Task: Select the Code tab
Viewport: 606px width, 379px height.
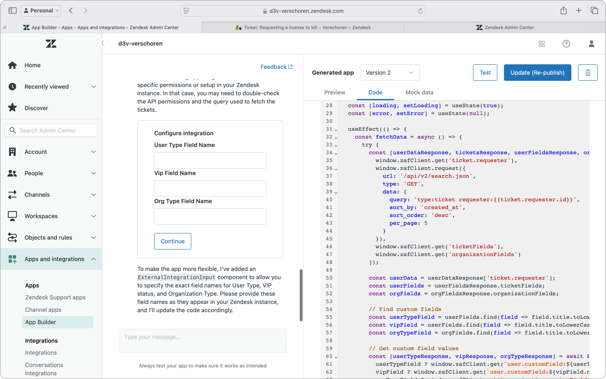Action: click(x=375, y=92)
